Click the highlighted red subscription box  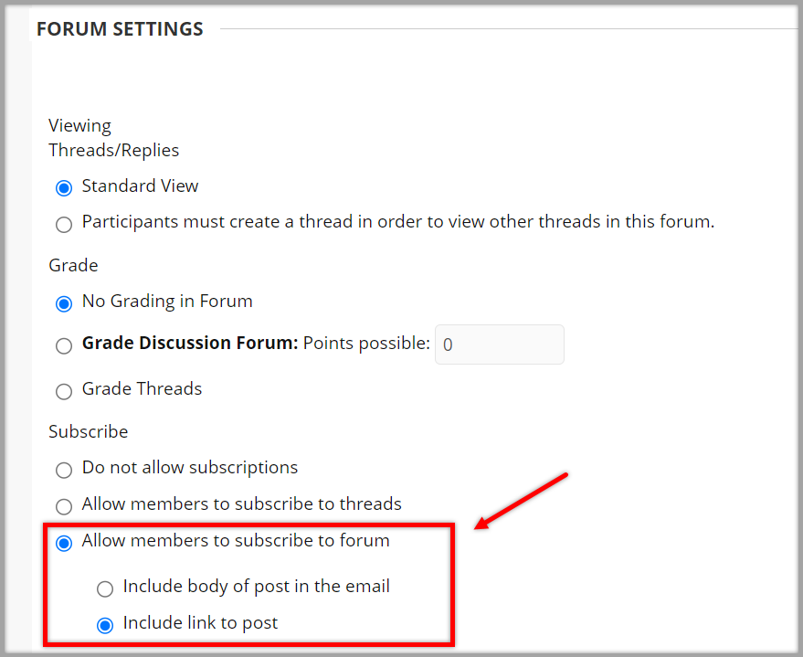tap(248, 585)
